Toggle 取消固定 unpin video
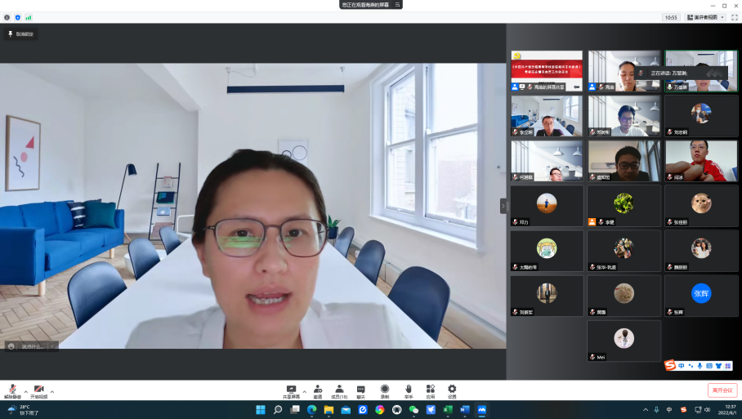The width and height of the screenshot is (742, 419). tap(21, 34)
